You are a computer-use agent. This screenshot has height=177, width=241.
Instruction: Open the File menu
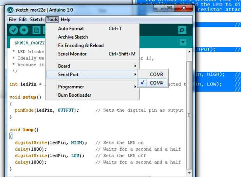coord(12,19)
